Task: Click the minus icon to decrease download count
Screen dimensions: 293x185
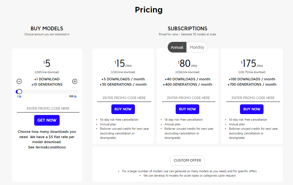Action: 19,81
